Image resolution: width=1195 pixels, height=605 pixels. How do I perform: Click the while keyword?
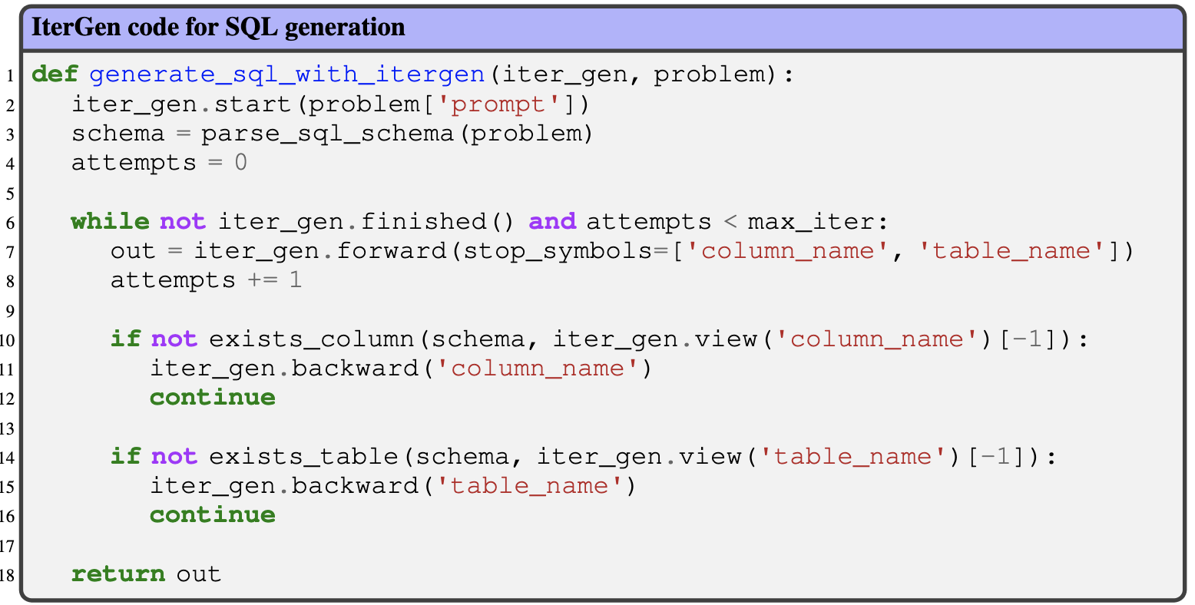pyautogui.click(x=110, y=222)
